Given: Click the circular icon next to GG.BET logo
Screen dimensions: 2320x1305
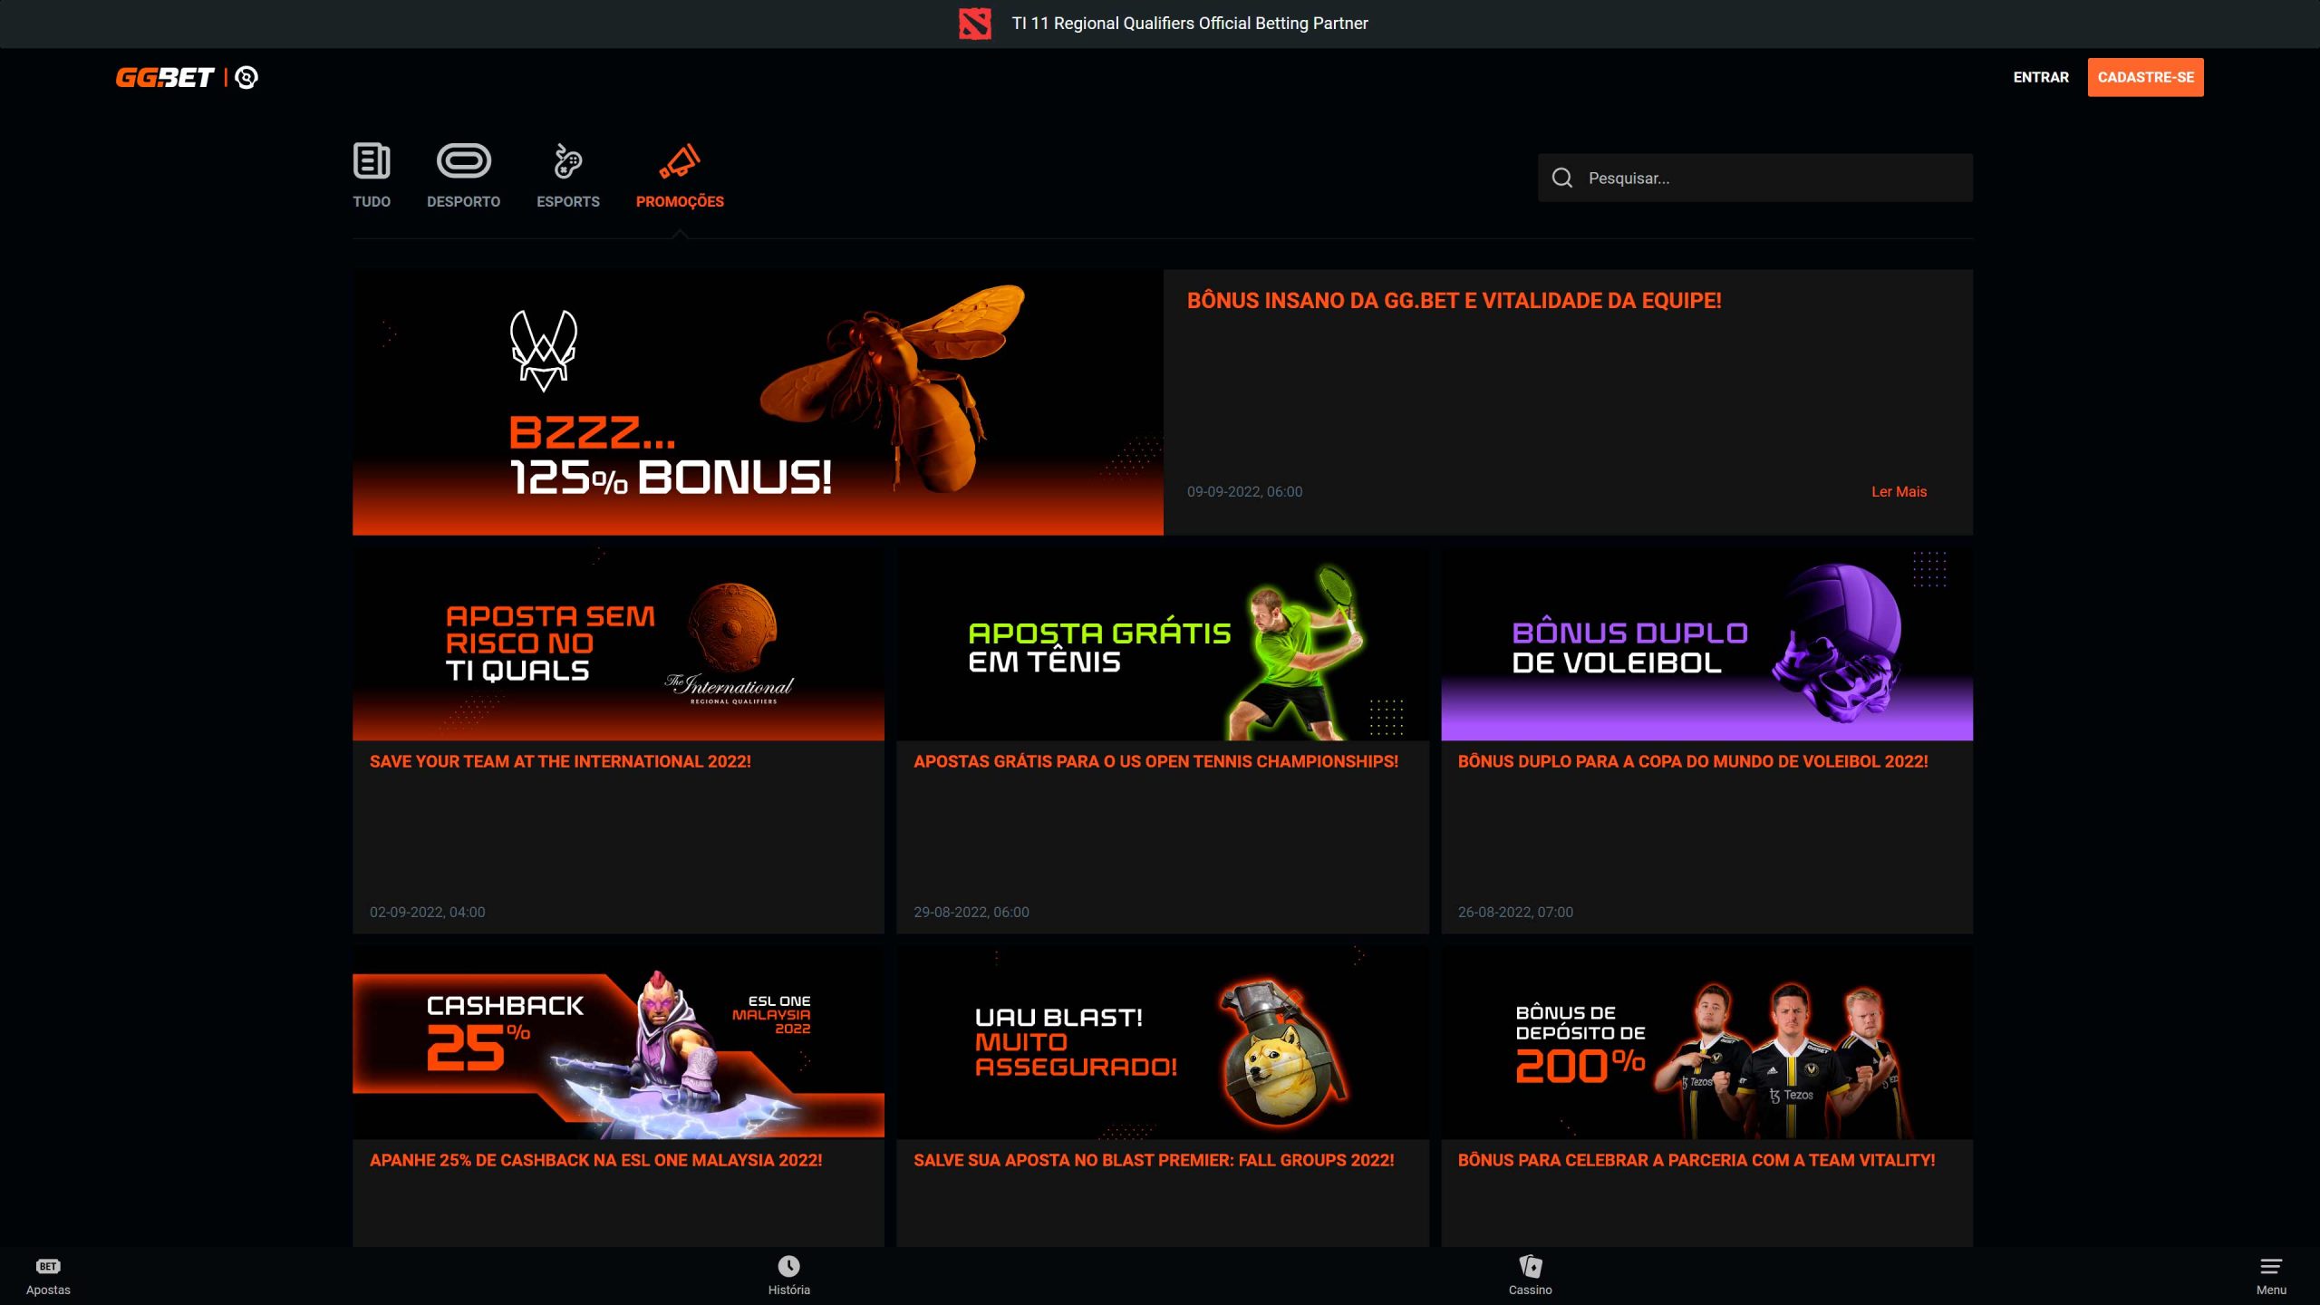Looking at the screenshot, I should click(x=246, y=78).
